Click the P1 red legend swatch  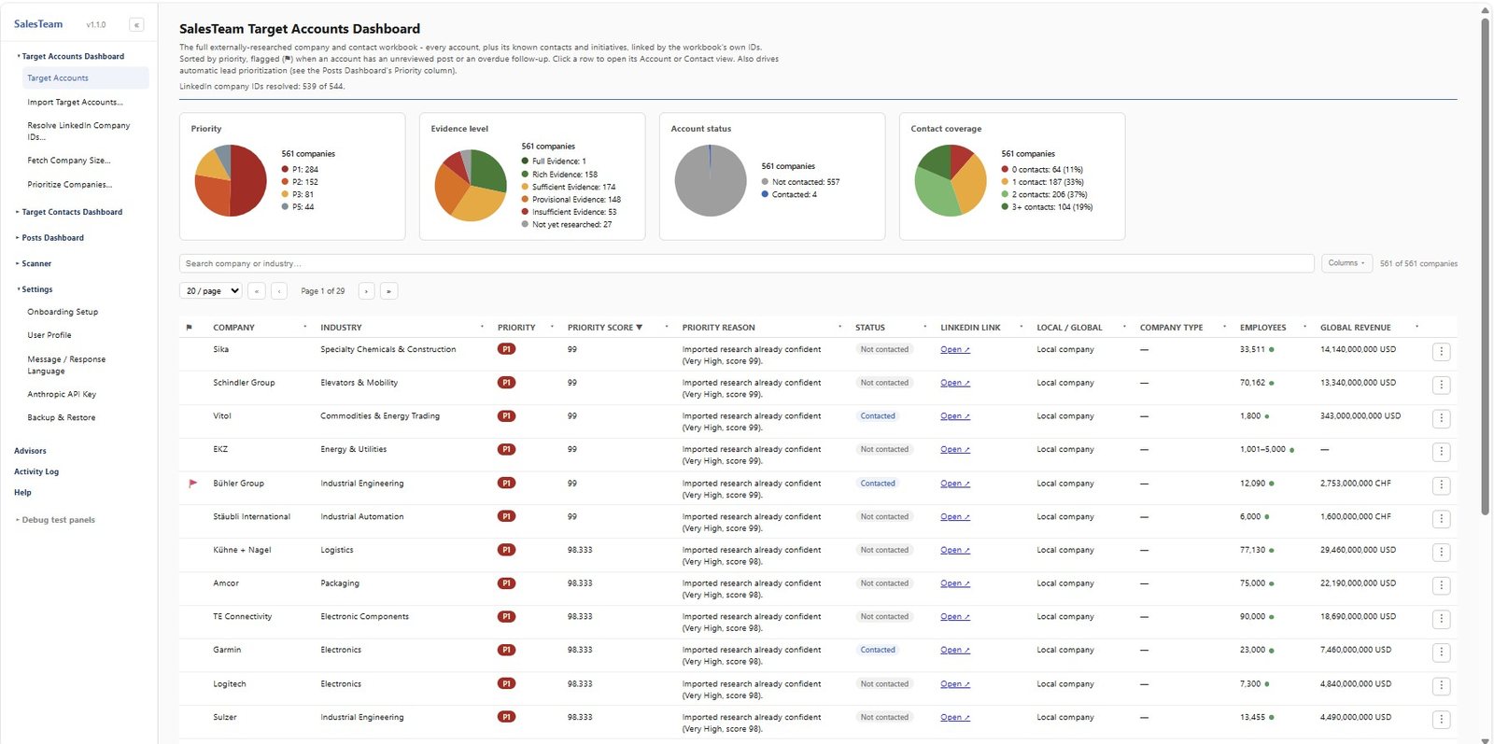(285, 170)
